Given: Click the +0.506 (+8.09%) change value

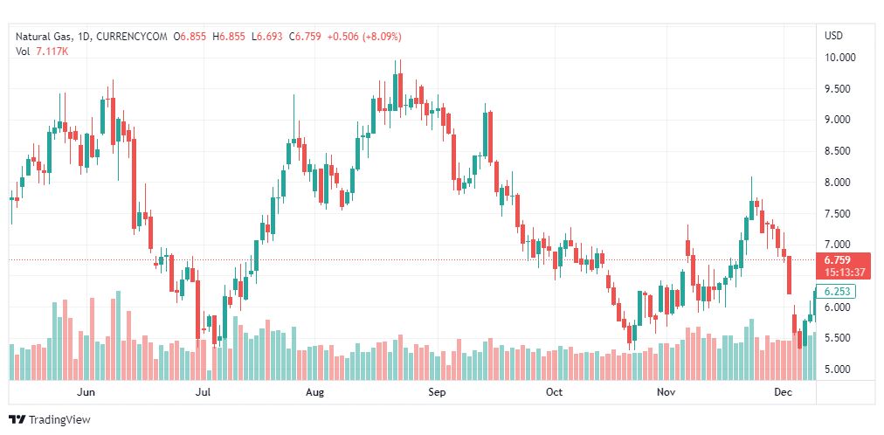Looking at the screenshot, I should pos(364,37).
